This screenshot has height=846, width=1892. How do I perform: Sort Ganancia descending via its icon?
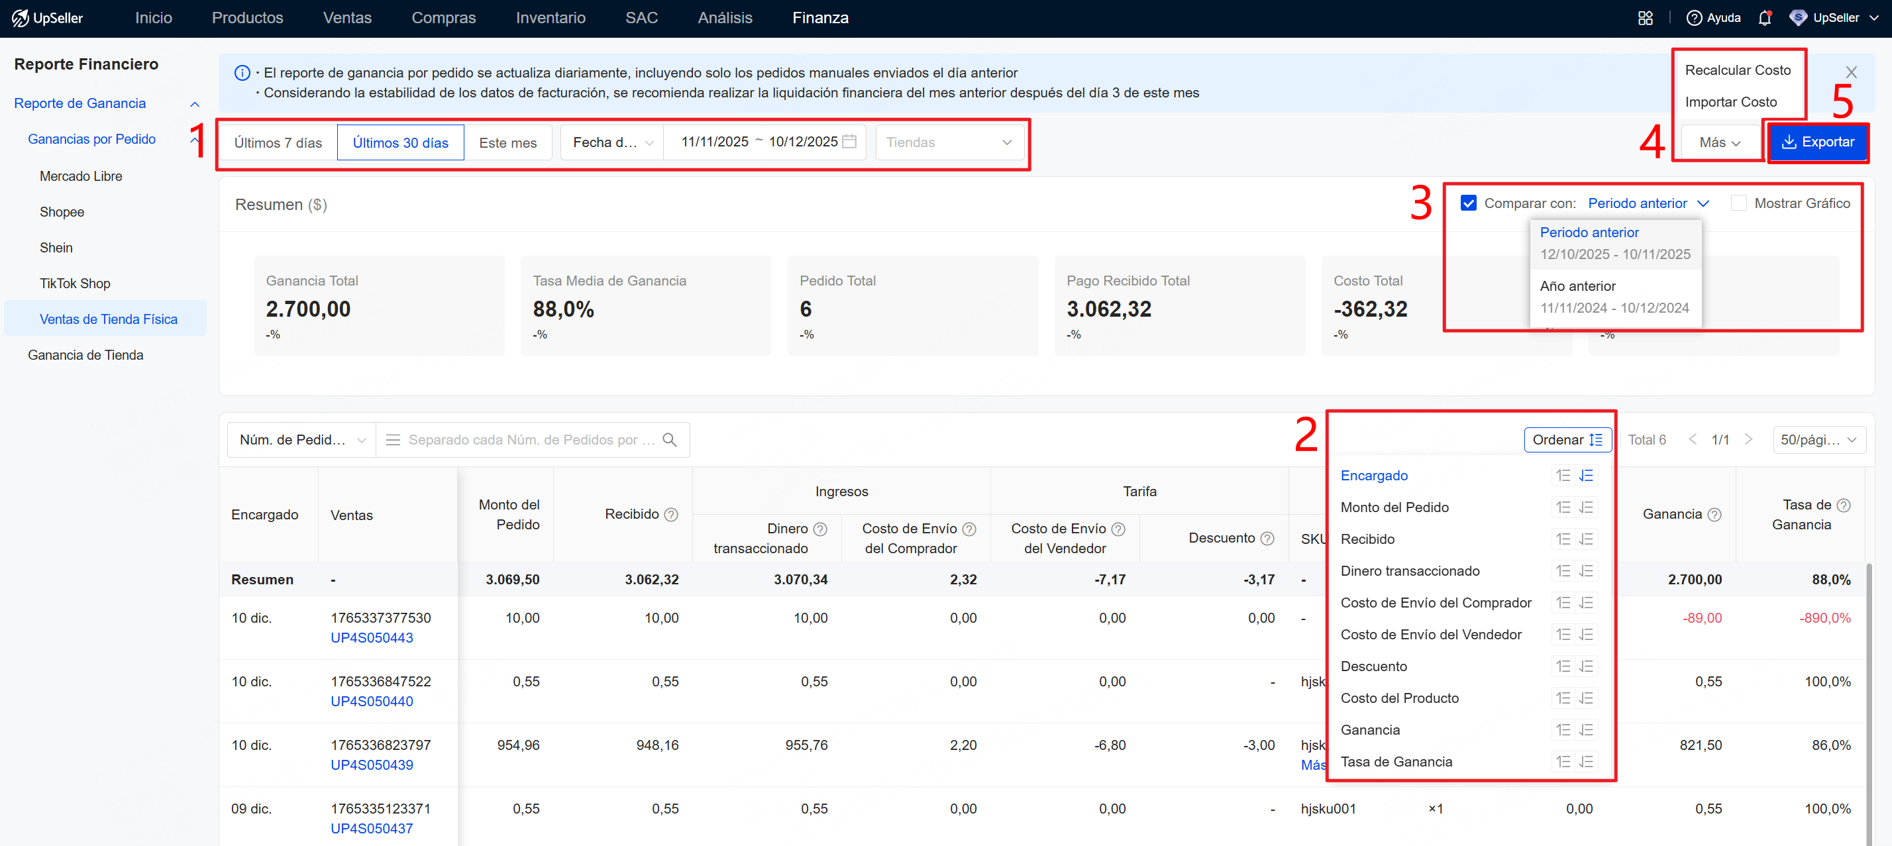click(1586, 730)
